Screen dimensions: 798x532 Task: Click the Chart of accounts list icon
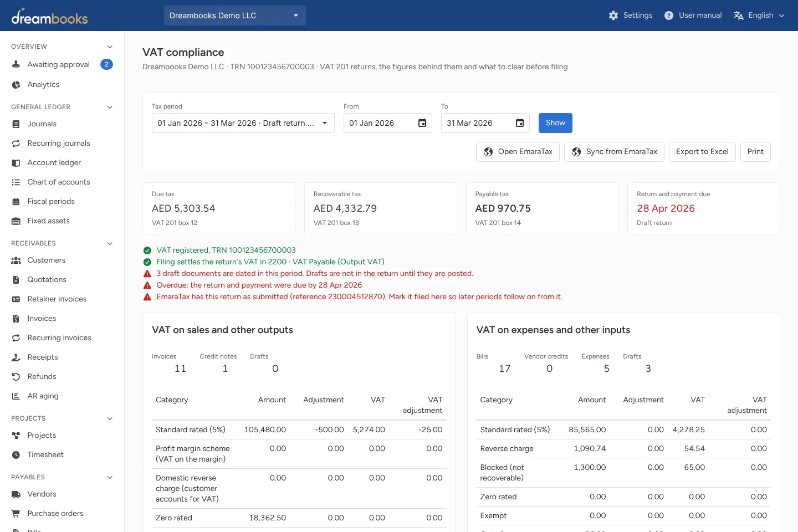[x=16, y=182]
